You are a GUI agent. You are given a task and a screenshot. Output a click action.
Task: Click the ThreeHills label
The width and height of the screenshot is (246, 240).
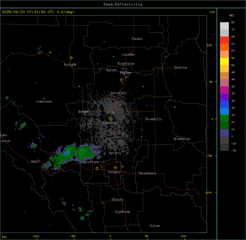coord(153,119)
